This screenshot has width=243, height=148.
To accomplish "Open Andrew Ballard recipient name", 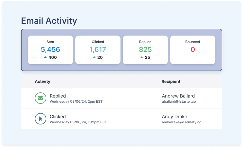I will click(178, 96).
